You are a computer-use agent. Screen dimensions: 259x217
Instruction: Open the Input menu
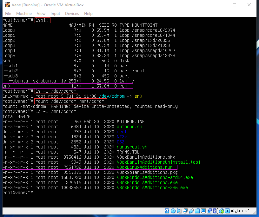[55, 14]
